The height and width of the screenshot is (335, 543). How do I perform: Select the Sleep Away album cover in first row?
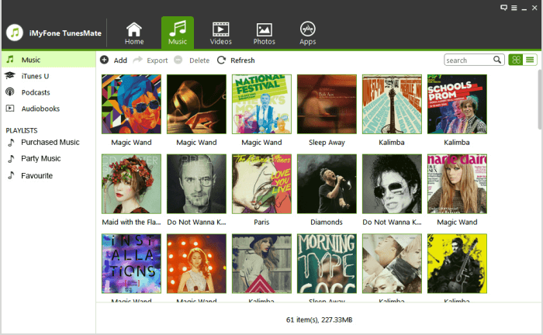pyautogui.click(x=327, y=104)
